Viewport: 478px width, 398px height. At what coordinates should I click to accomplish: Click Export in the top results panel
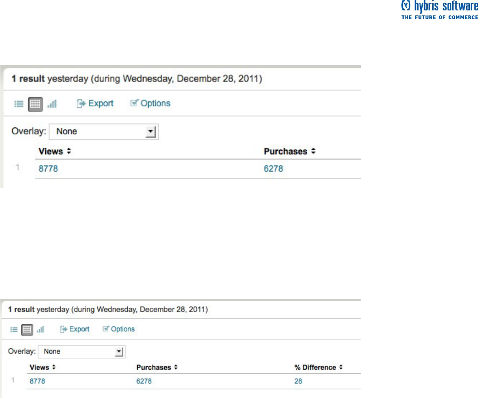(x=95, y=103)
